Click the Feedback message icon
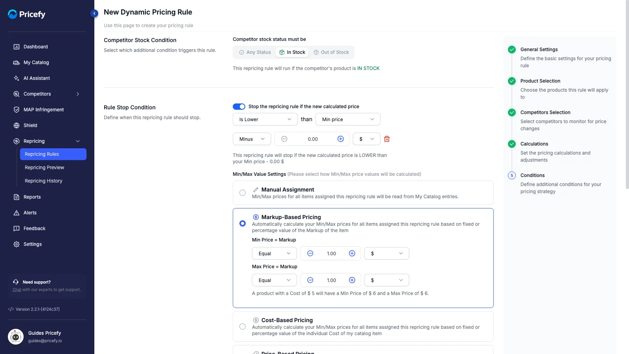 [x=17, y=229]
